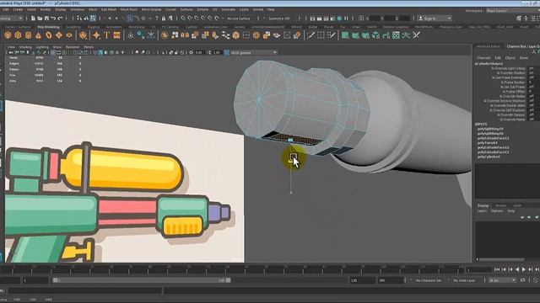Screen dimensions: 540x303
Task: Click the Undo arrow icon
Action: tap(53, 19)
